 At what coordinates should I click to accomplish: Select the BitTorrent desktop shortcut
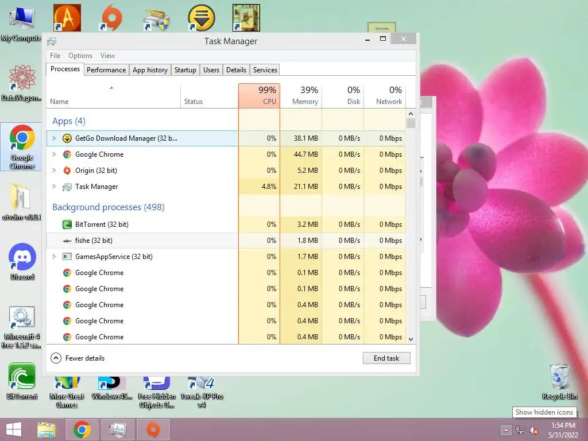tap(22, 381)
